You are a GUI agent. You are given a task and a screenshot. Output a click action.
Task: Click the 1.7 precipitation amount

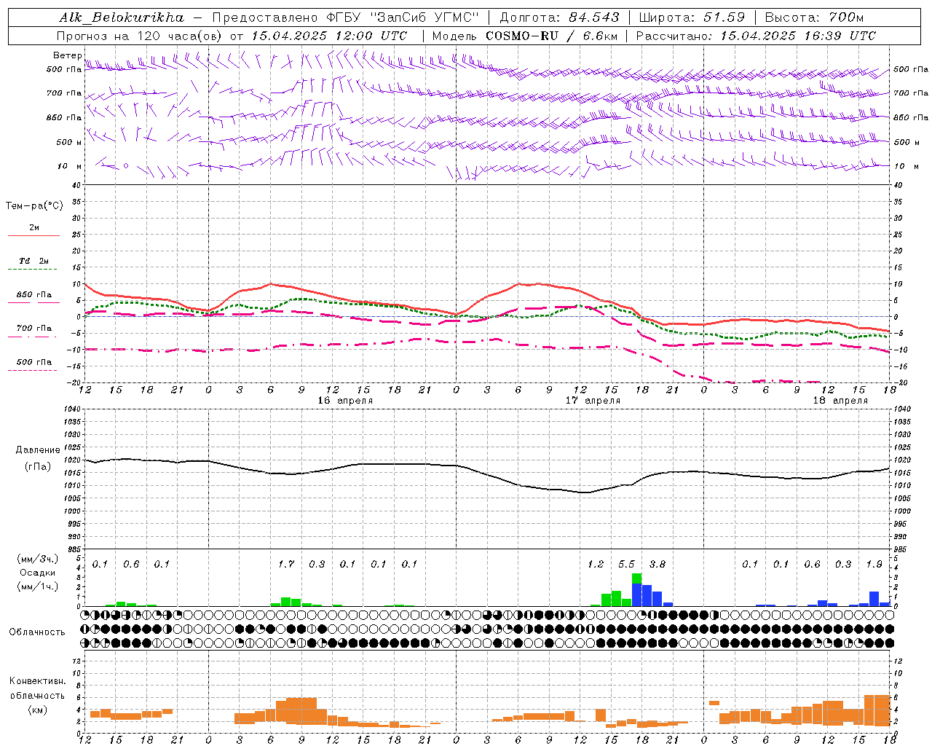(x=286, y=564)
